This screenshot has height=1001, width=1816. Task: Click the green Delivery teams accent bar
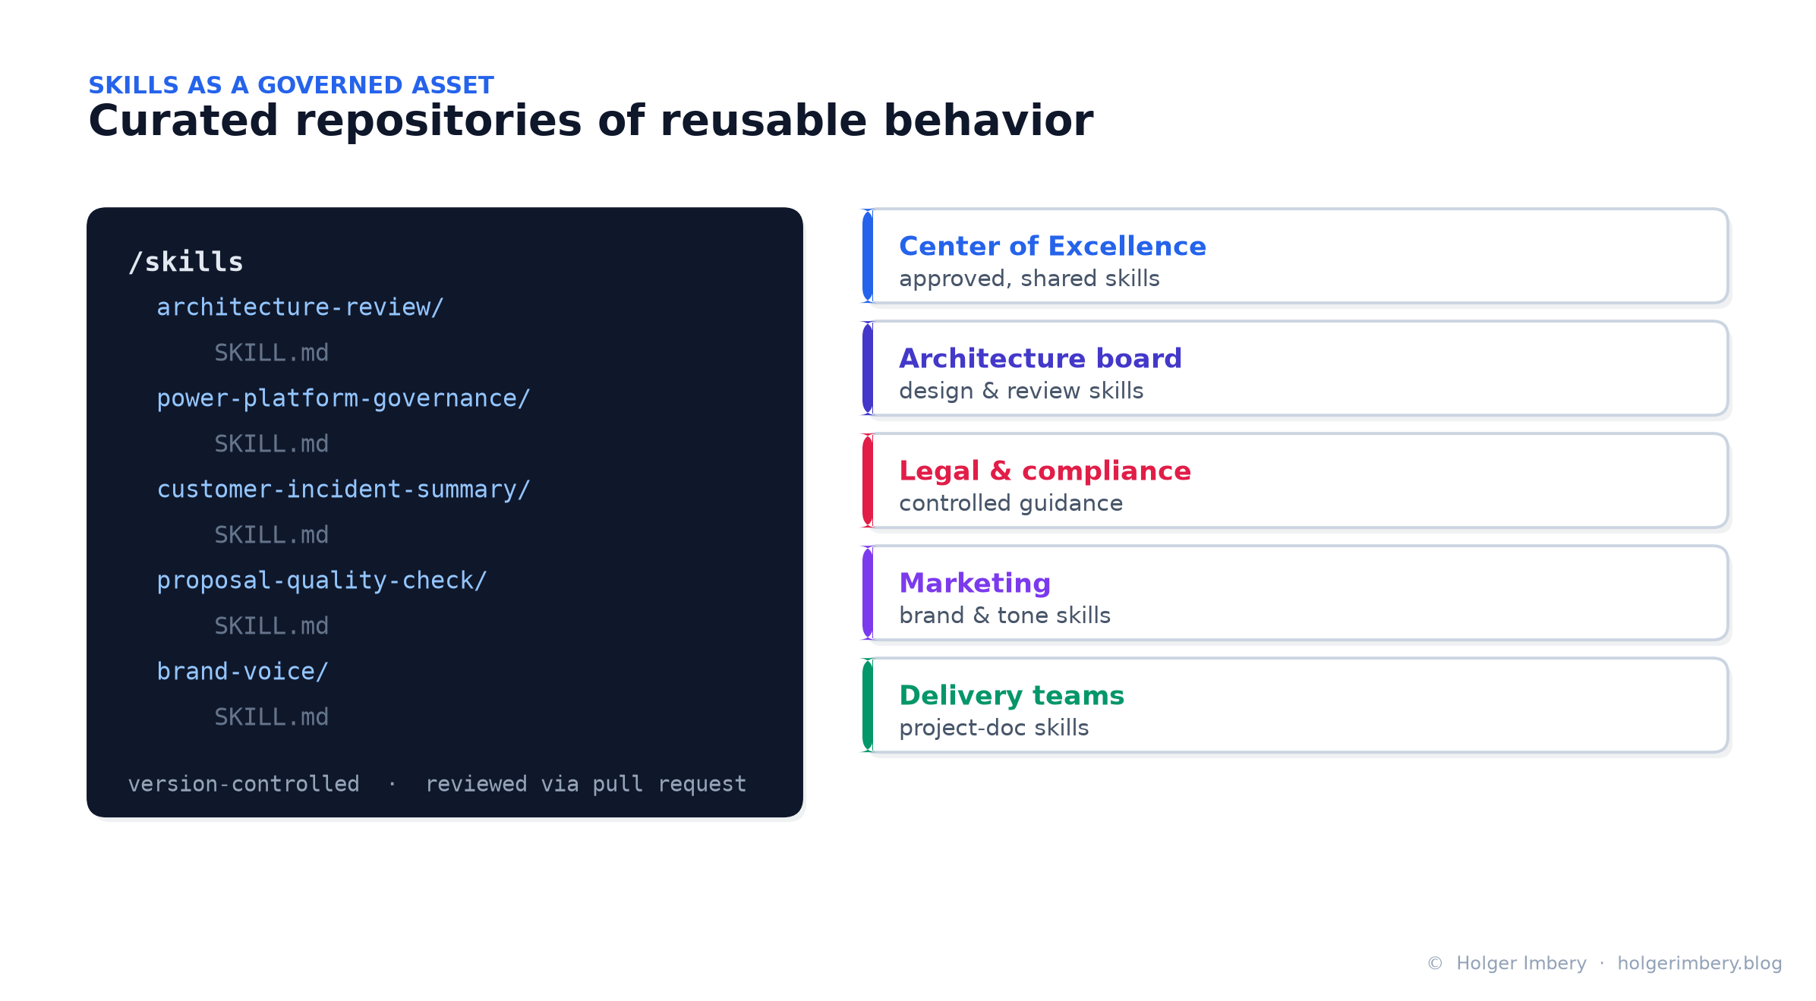coord(868,706)
